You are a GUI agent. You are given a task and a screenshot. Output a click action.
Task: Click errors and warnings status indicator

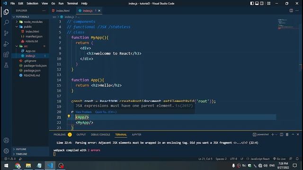pyautogui.click(x=10, y=159)
